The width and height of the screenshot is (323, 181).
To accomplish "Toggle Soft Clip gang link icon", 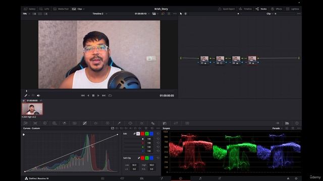I will (x=139, y=158).
